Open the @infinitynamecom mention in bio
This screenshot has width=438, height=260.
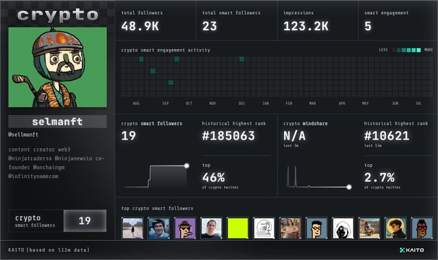coord(33,176)
